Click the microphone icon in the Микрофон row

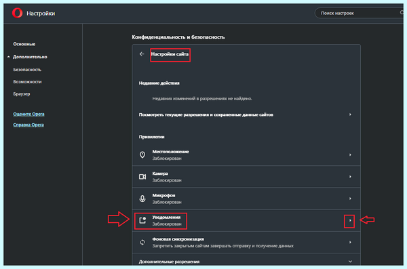coord(142,199)
